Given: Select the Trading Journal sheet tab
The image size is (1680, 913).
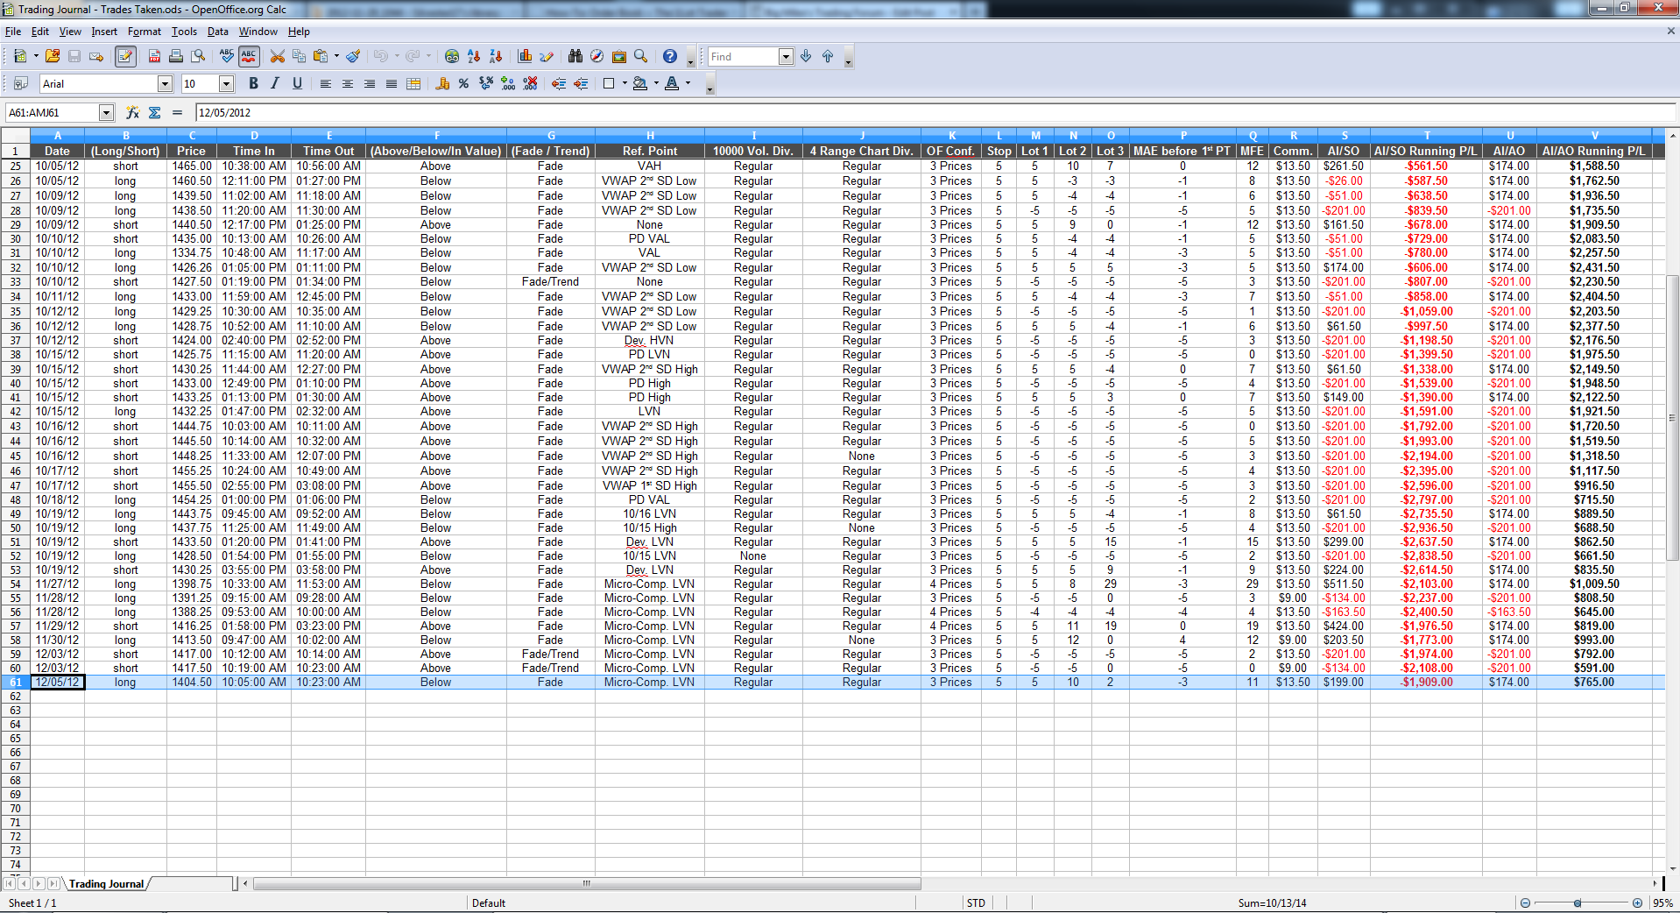Looking at the screenshot, I should tap(106, 884).
